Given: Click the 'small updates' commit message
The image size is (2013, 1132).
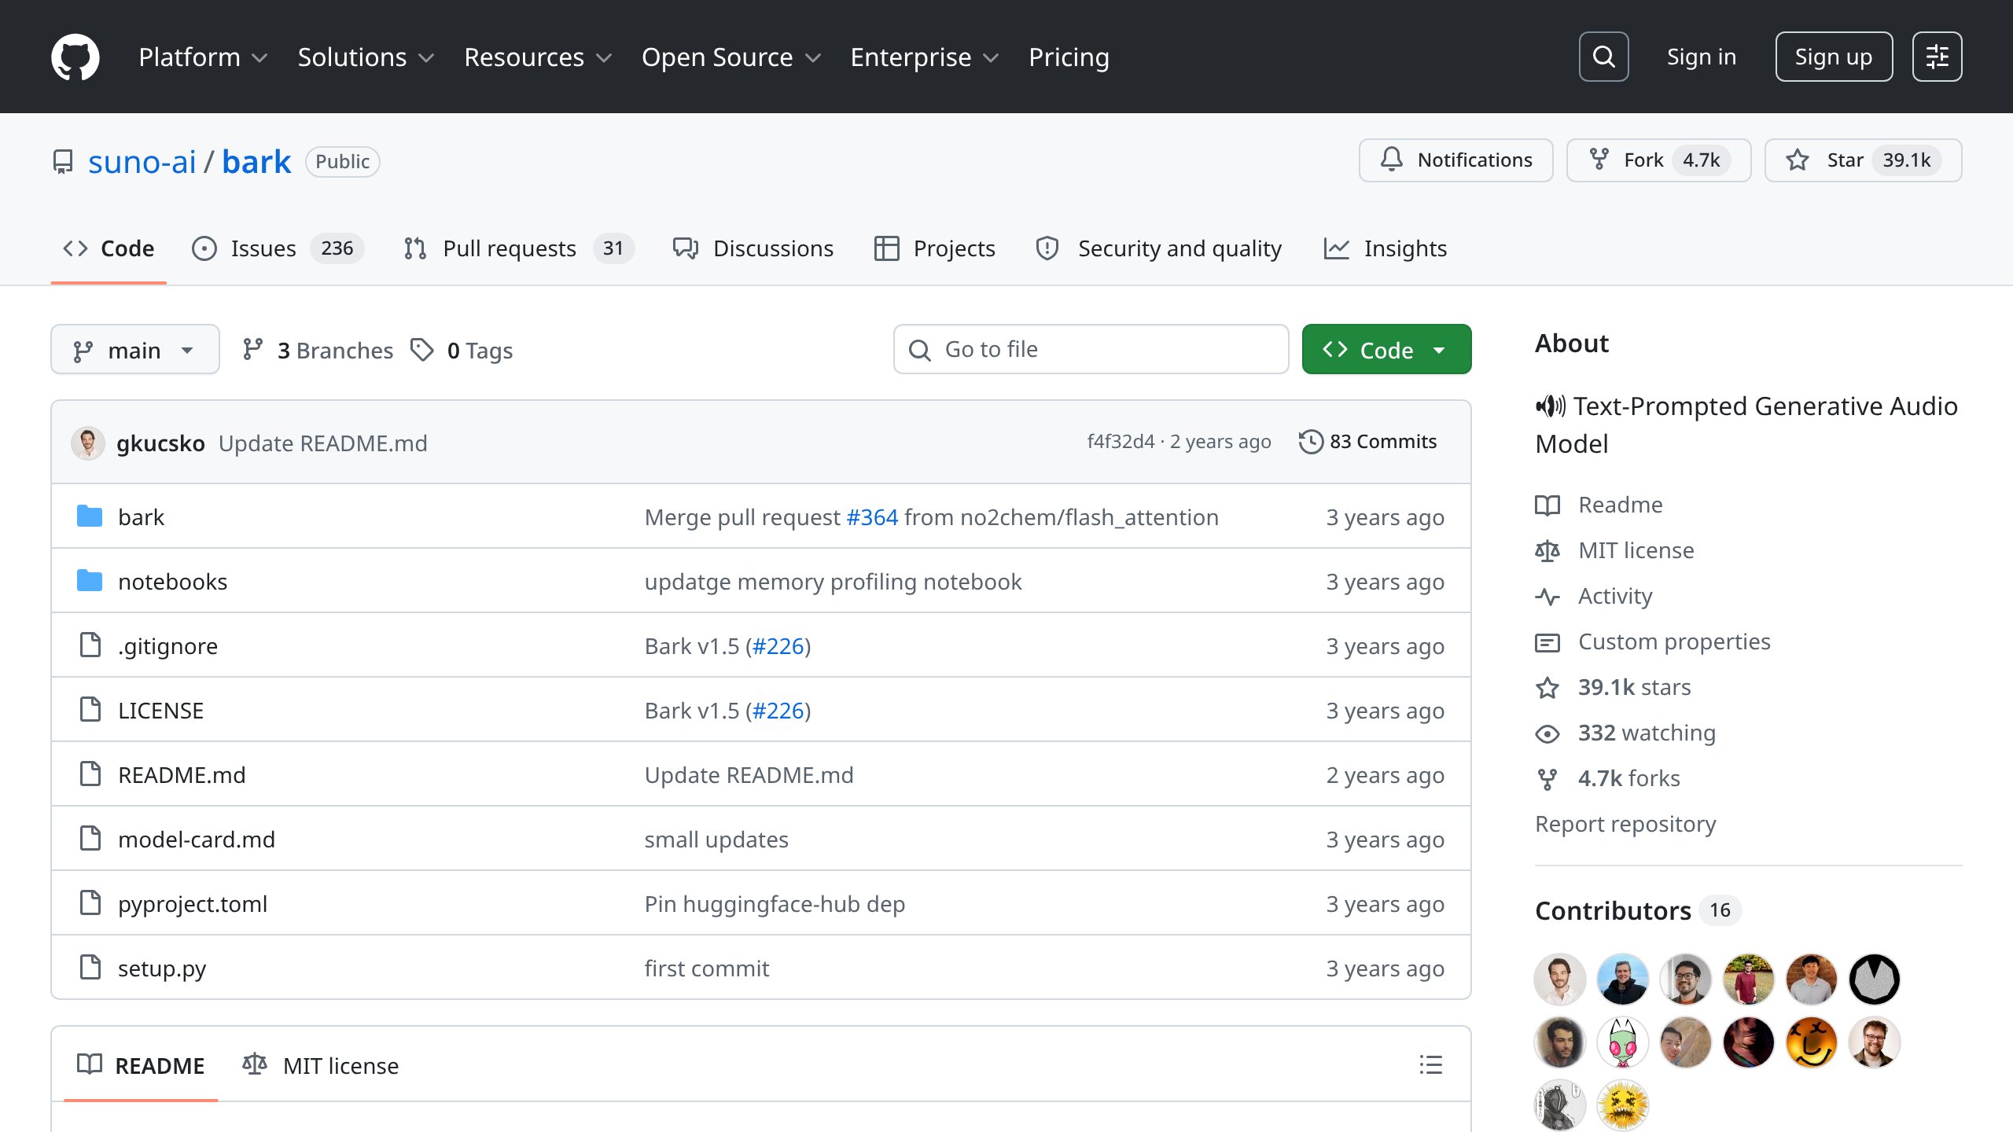Looking at the screenshot, I should coord(716,840).
